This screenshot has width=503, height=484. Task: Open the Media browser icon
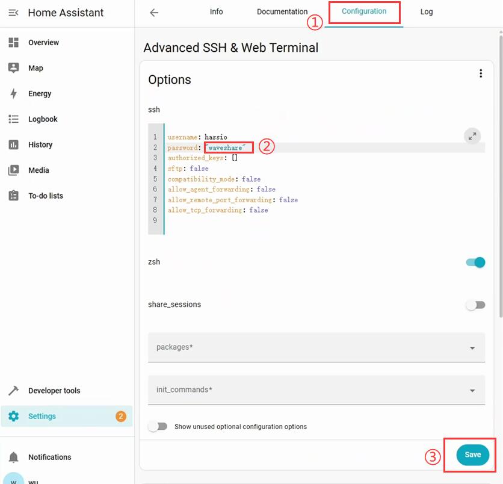click(14, 170)
